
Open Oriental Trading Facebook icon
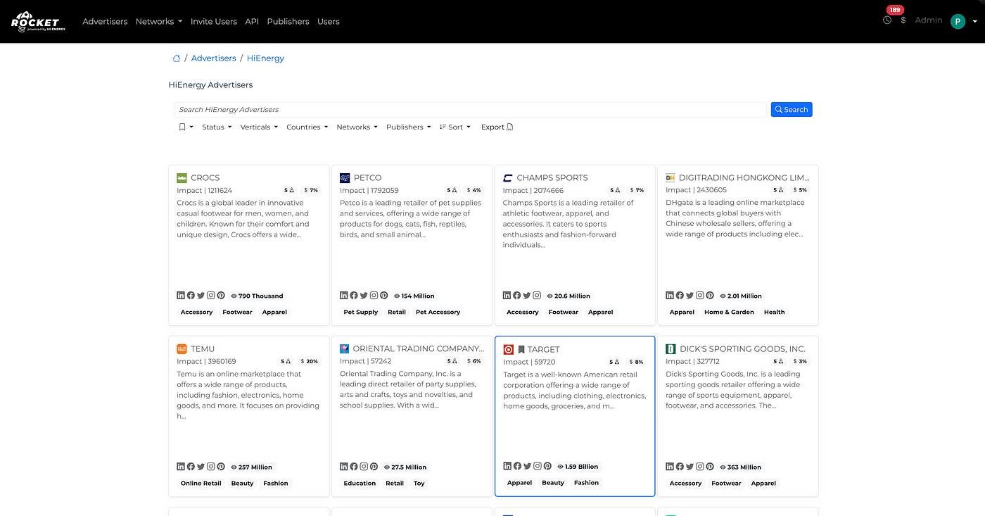tap(354, 467)
